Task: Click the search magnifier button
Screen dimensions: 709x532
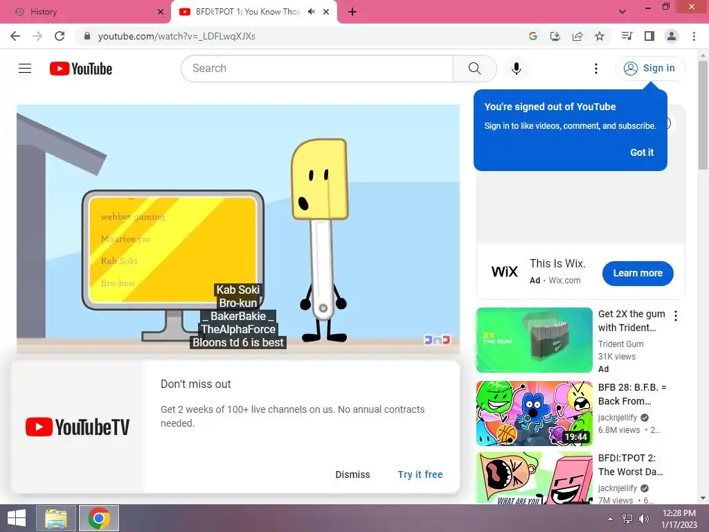Action: pos(474,69)
